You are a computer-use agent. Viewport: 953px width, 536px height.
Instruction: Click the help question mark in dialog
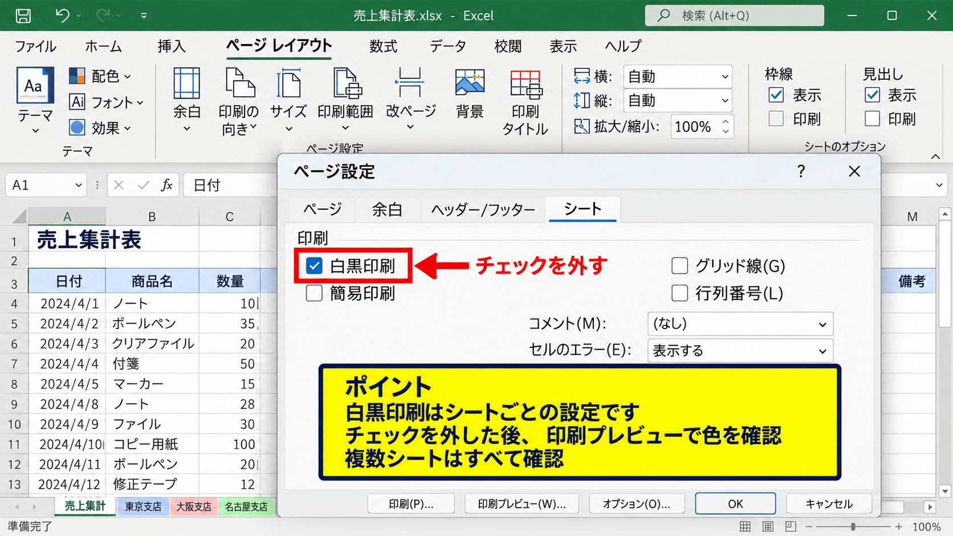pos(801,171)
